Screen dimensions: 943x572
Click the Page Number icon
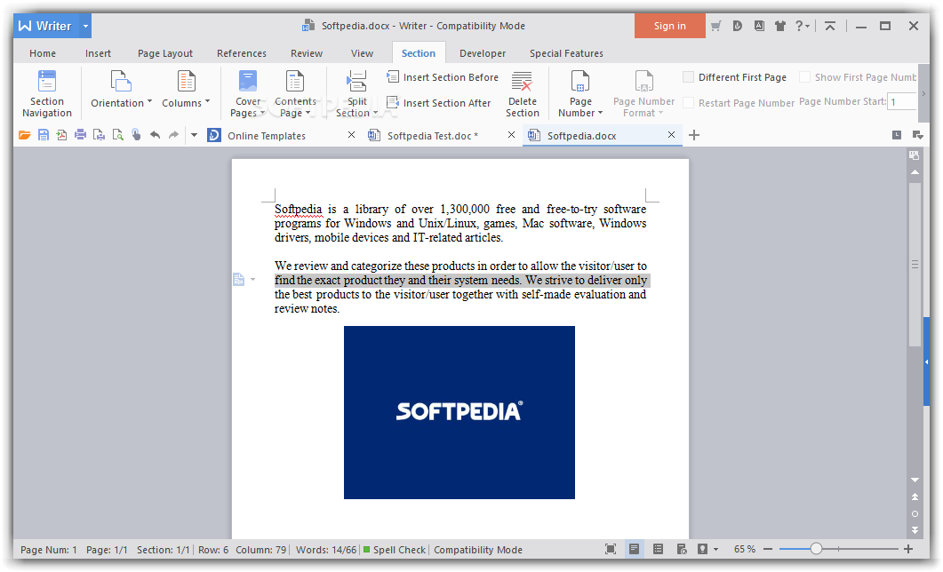580,81
